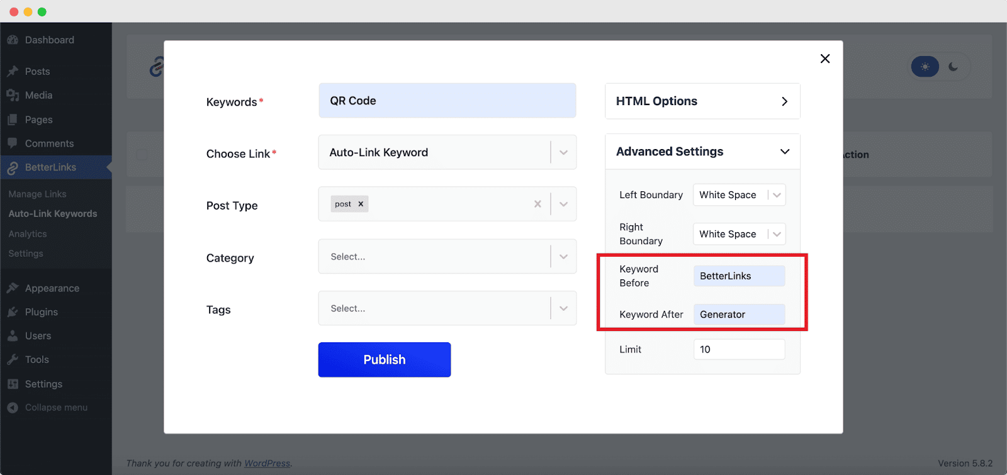Remove the 'post' tag chip
The width and height of the screenshot is (1007, 475).
pos(361,204)
